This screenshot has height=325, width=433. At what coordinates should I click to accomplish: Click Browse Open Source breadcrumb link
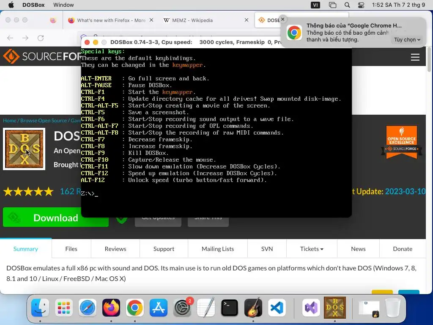[x=44, y=121]
